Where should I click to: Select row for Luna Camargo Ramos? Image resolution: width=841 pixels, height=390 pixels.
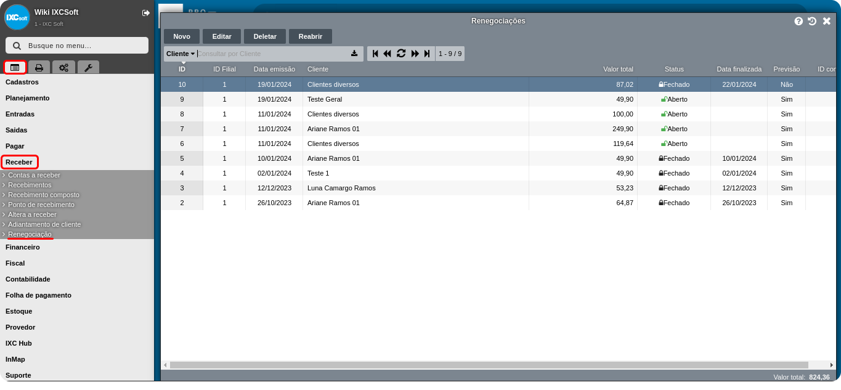pos(341,188)
